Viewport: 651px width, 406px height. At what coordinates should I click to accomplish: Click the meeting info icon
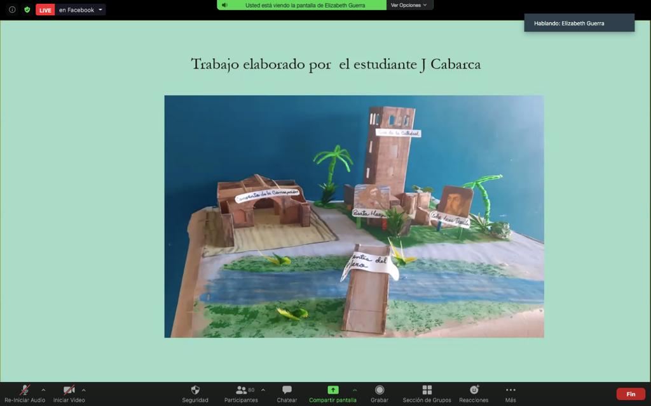13,10
